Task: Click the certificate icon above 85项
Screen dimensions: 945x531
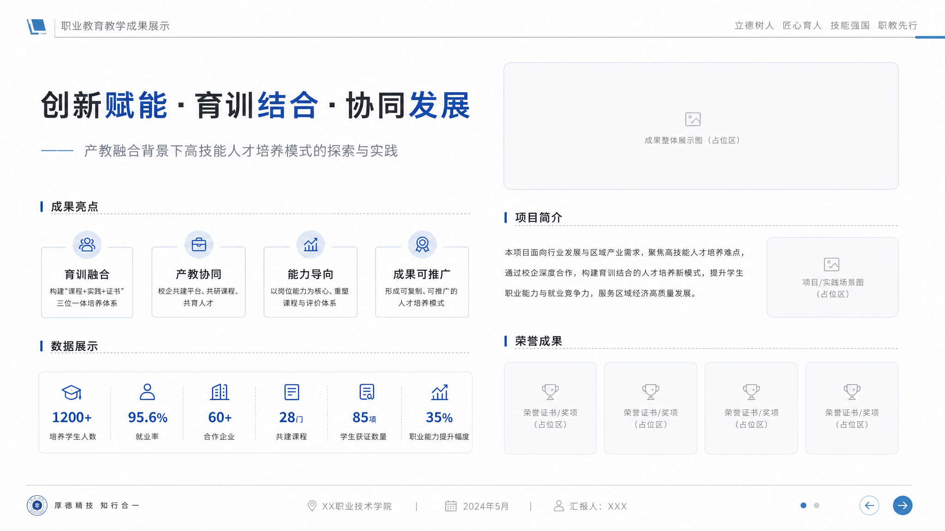Action: (x=367, y=392)
